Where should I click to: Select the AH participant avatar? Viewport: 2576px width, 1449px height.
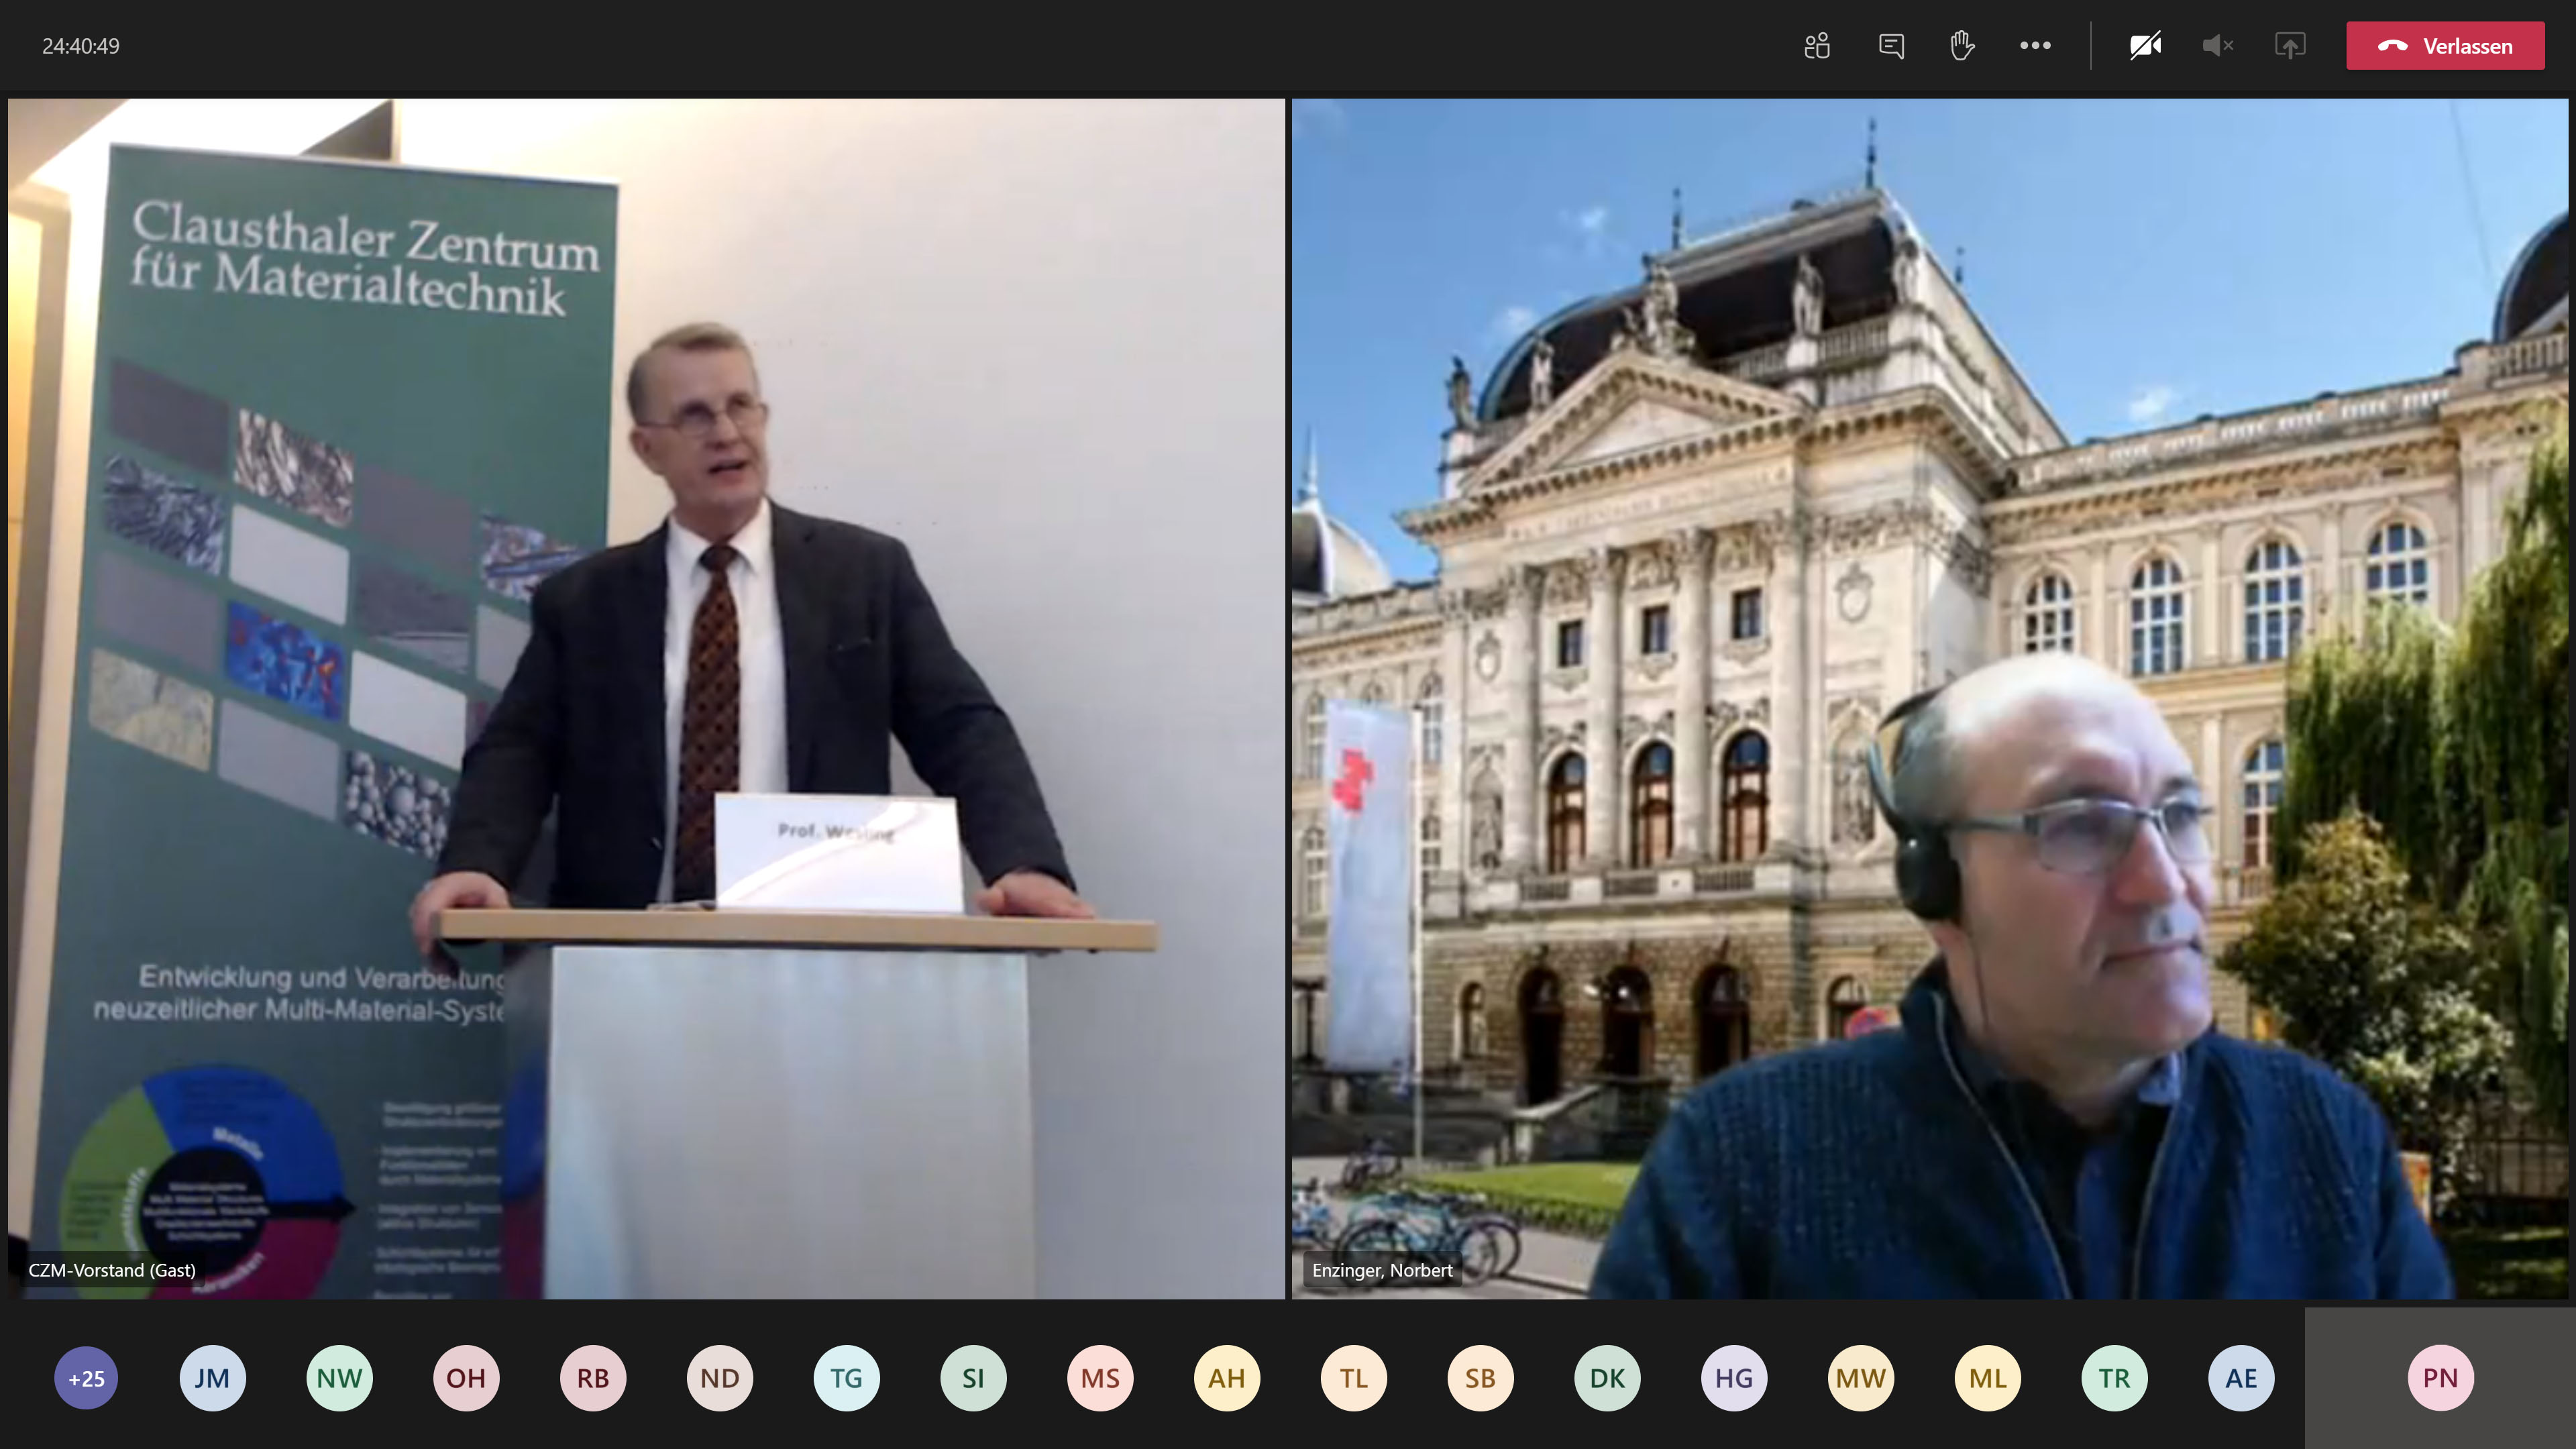pyautogui.click(x=1227, y=1378)
